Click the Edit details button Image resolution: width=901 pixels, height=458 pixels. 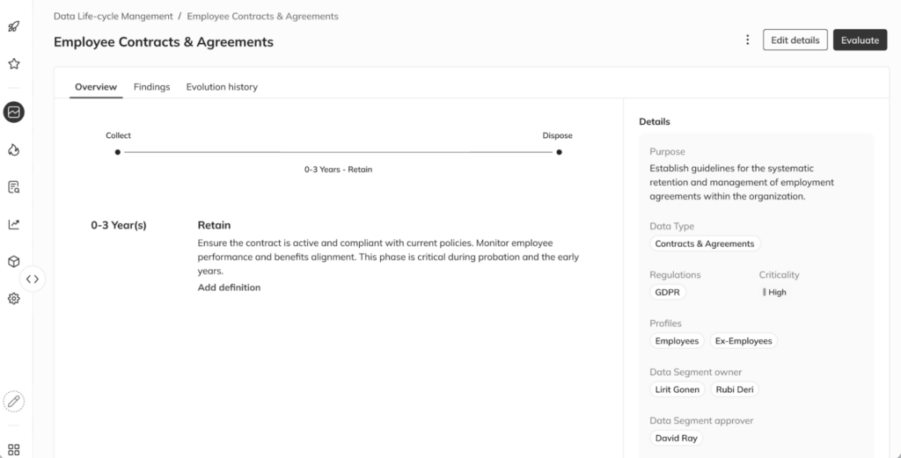click(795, 40)
